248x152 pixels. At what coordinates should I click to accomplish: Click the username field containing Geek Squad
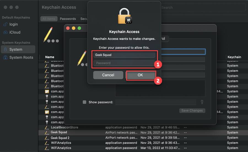pos(124,55)
